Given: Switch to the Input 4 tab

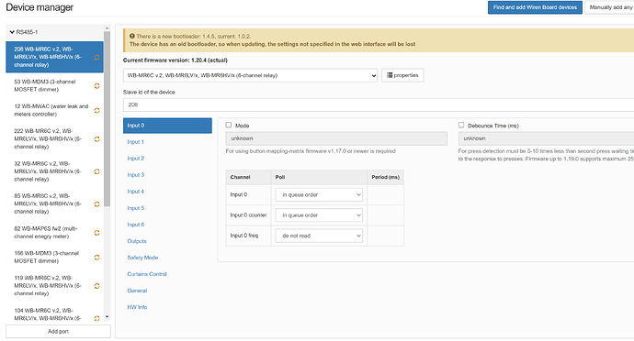Looking at the screenshot, I should [135, 192].
